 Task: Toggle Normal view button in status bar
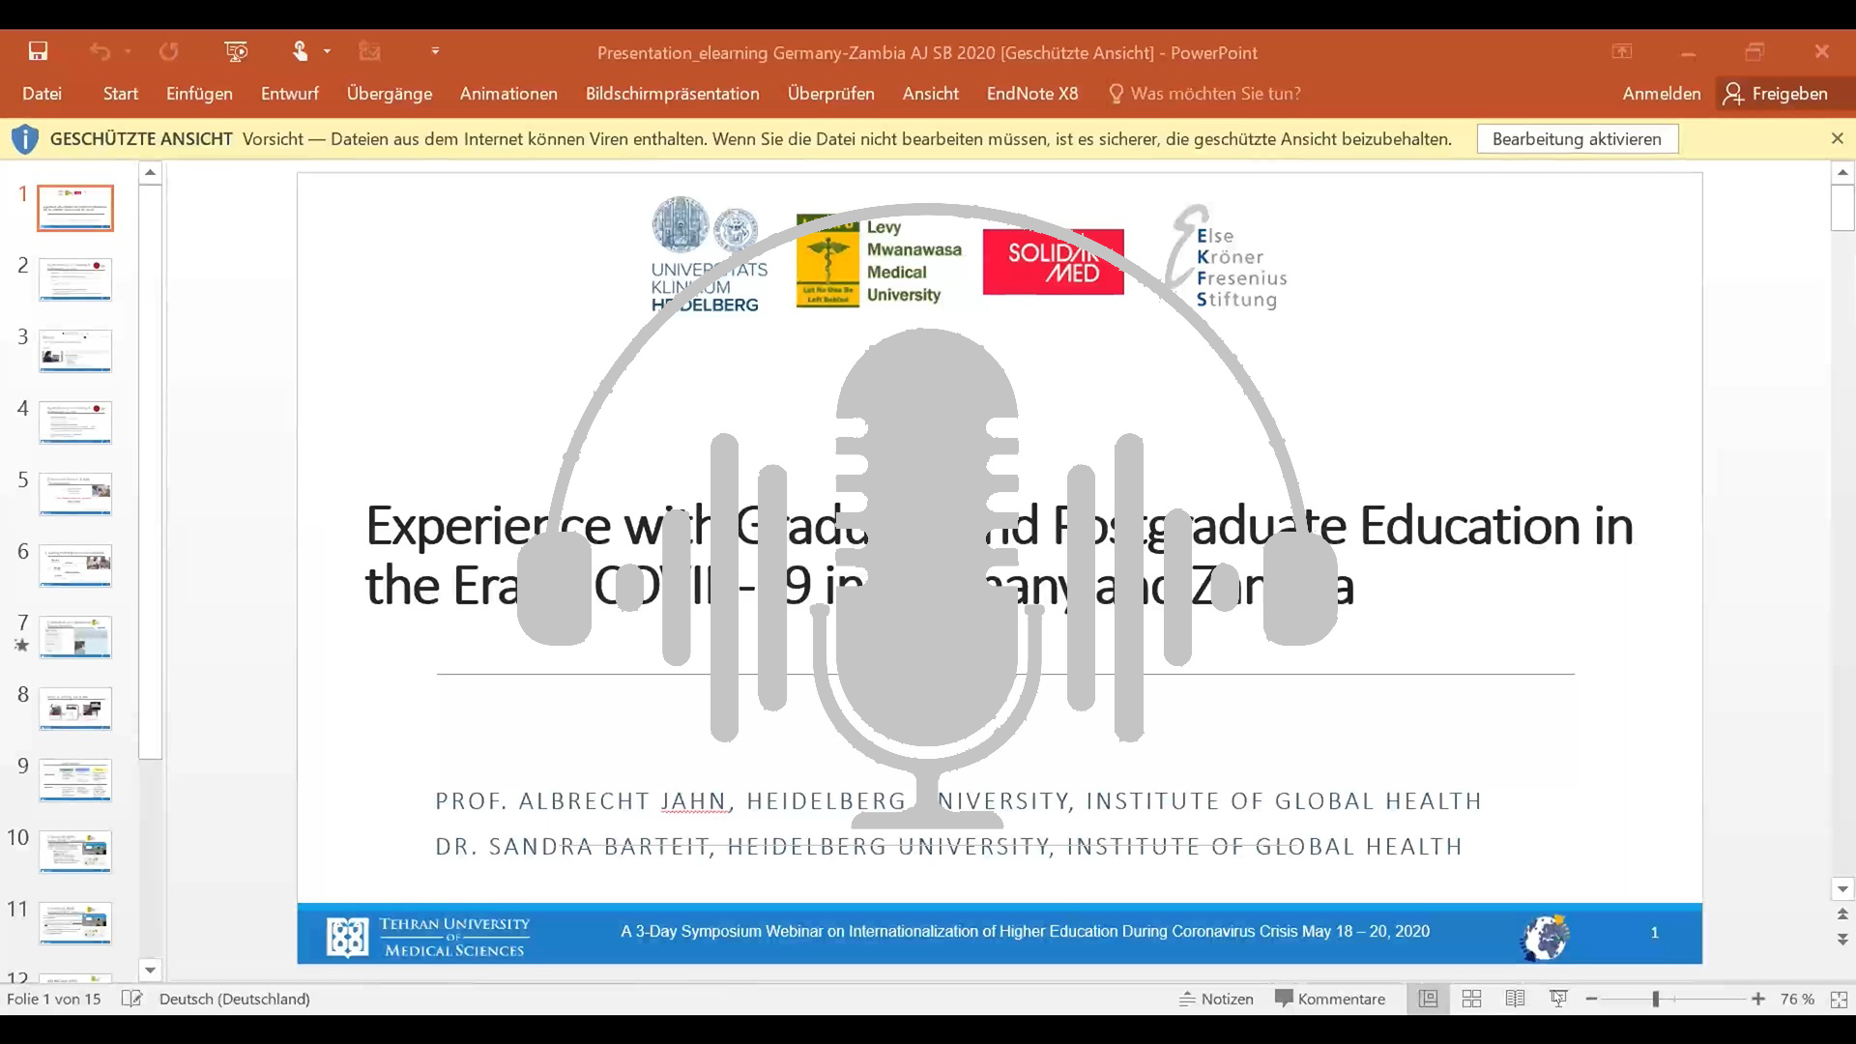(1428, 999)
